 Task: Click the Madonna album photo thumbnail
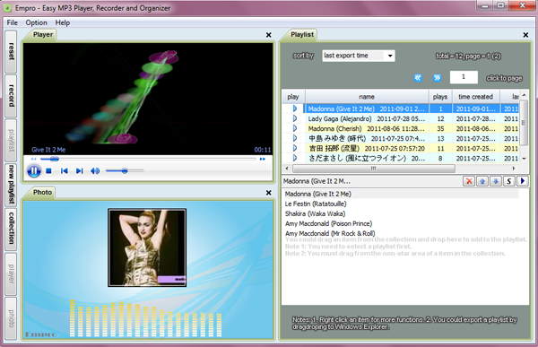(x=147, y=247)
